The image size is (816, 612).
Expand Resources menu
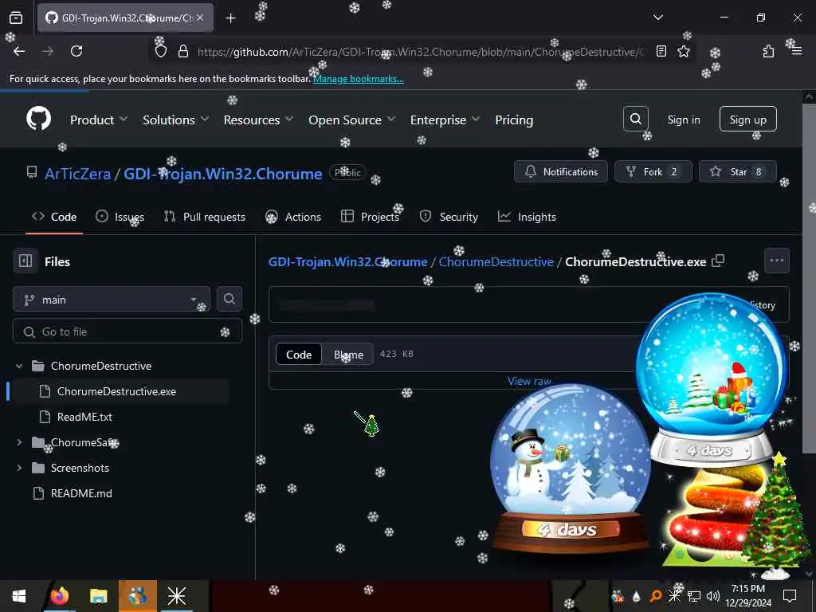259,120
